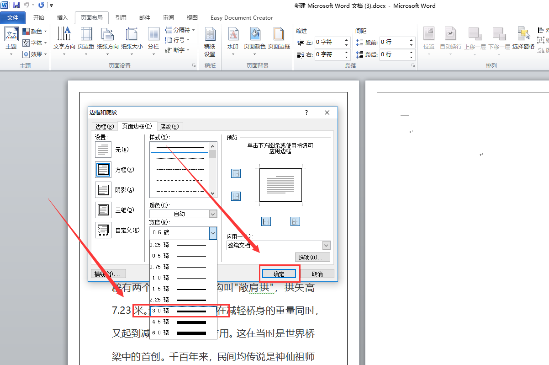Open the 文件 file tab

click(x=13, y=18)
